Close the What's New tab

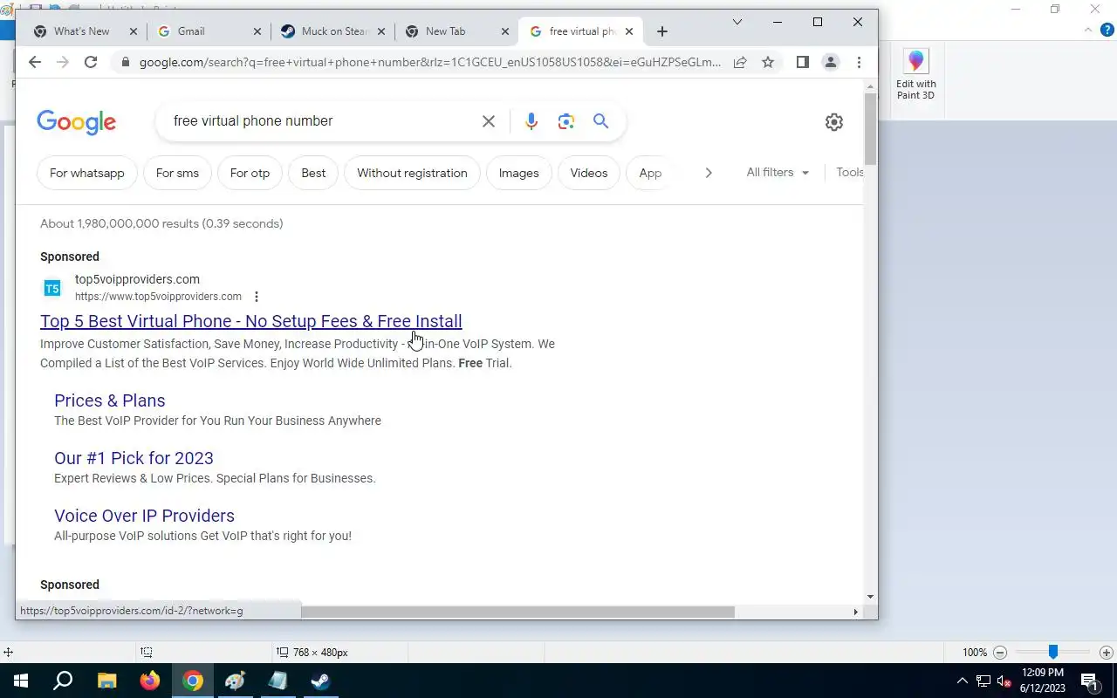[x=134, y=31]
